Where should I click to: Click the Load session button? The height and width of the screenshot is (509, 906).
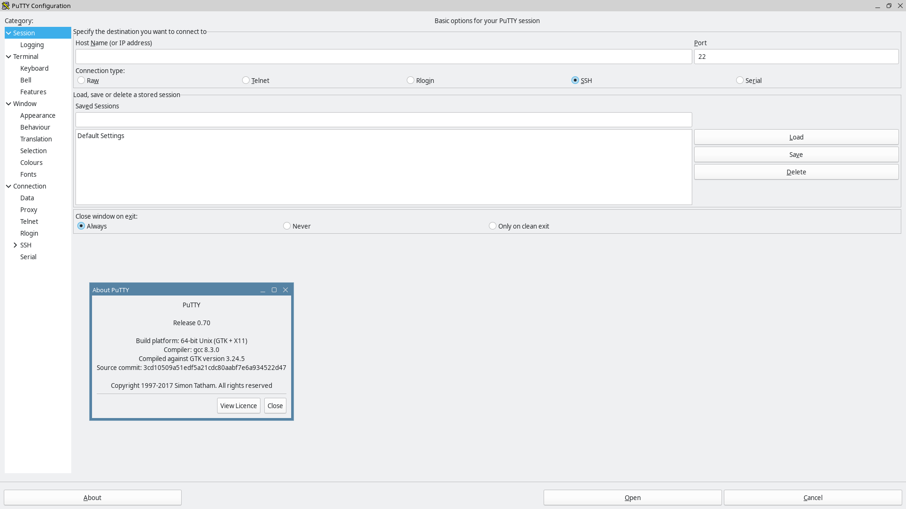coord(796,137)
